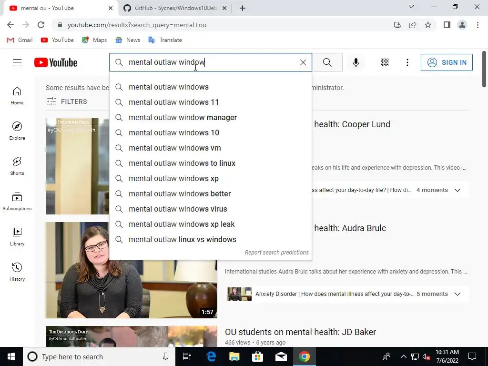Choose suggestion "mental outlaw windows 10"
This screenshot has width=488, height=366.
coord(210,132)
